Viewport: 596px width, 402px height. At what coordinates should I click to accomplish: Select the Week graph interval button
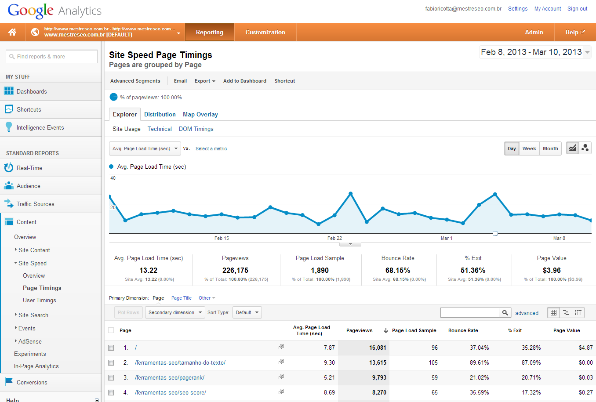coord(529,148)
